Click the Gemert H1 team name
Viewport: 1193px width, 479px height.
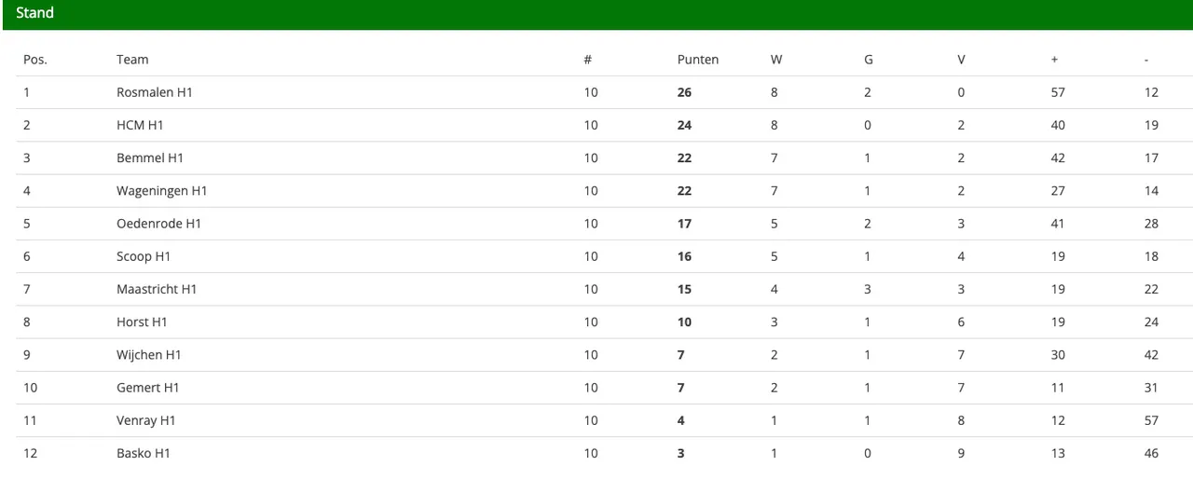click(x=147, y=388)
